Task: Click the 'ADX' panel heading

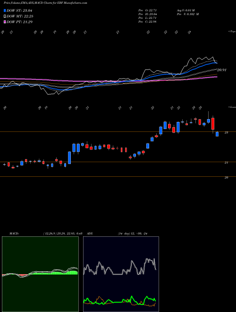Action: (90, 234)
